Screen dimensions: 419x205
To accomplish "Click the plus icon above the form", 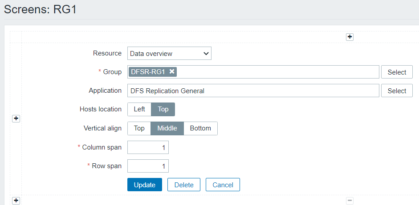I will [x=350, y=37].
